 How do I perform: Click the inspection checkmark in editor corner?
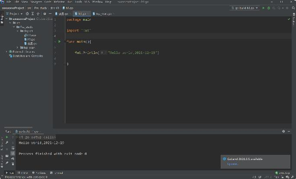(x=288, y=19)
